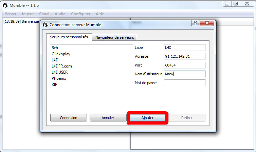Click the Connexion button

point(69,118)
